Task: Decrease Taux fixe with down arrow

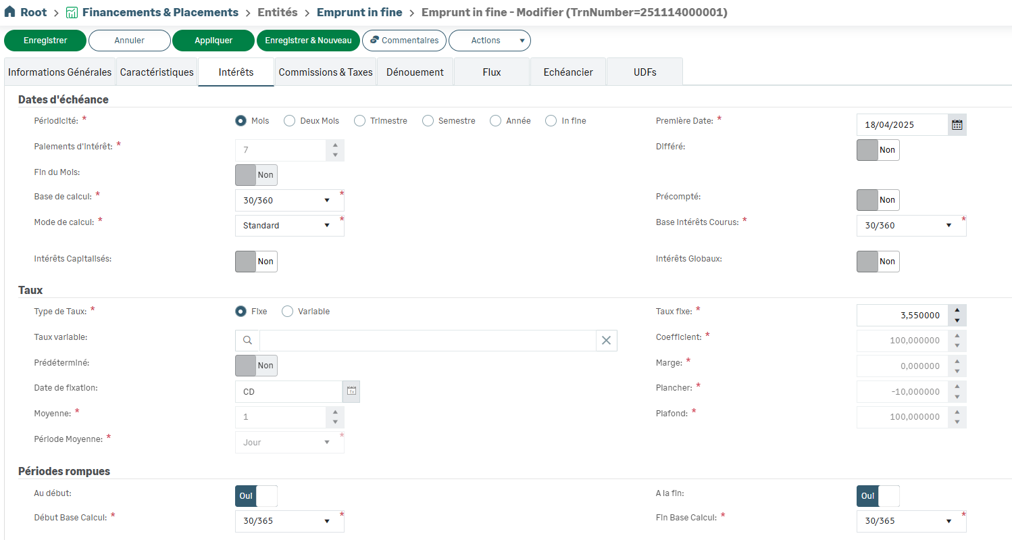Action: coord(957,320)
